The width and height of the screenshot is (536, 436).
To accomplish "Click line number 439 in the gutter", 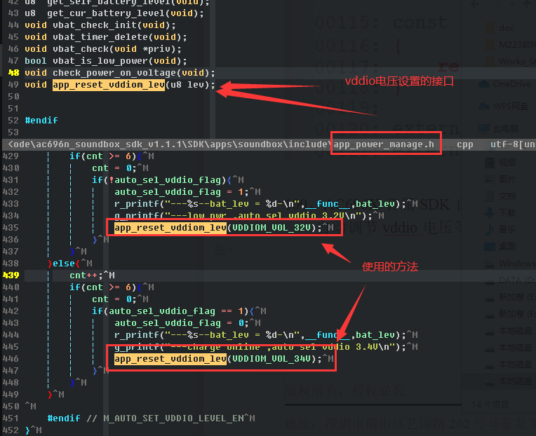I will point(11,275).
